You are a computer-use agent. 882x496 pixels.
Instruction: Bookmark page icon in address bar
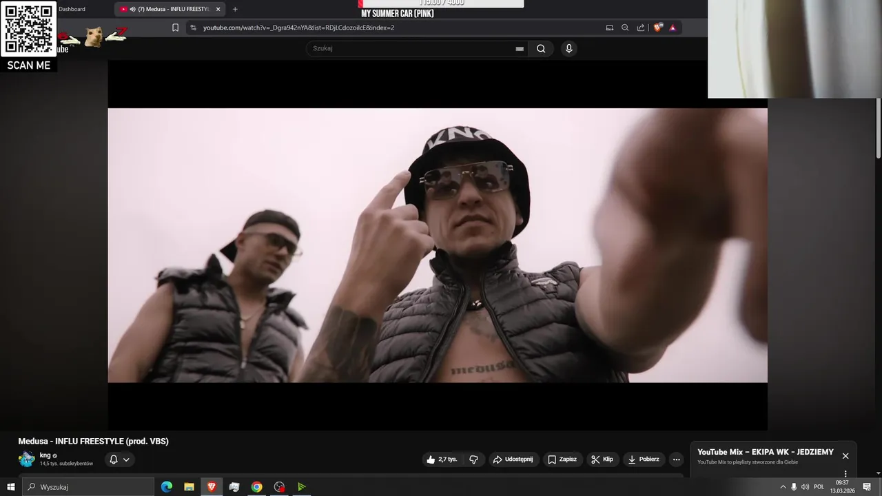point(175,28)
